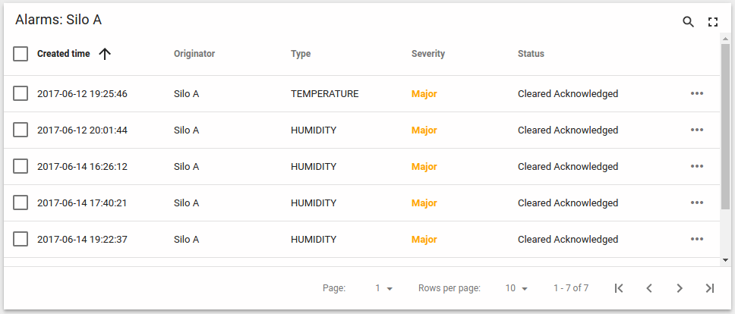The width and height of the screenshot is (735, 314).
Task: Sort alarms by Created time column
Action: coord(64,54)
